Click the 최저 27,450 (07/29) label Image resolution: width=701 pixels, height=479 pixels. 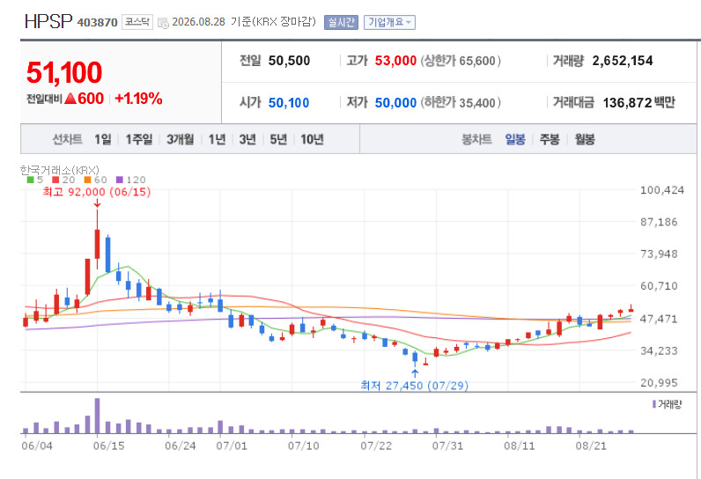[415, 385]
